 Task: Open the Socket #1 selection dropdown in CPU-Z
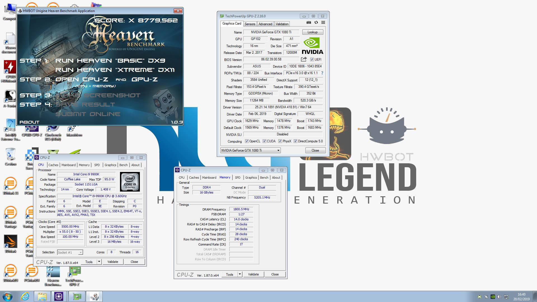pyautogui.click(x=70, y=252)
